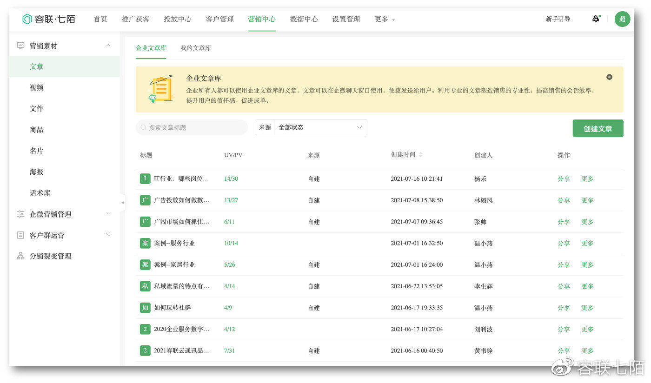Click 分享 for 广告投放如何做数 row

point(564,200)
